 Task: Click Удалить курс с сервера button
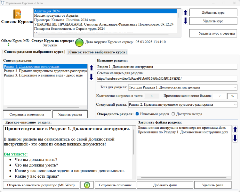[x=213, y=33]
